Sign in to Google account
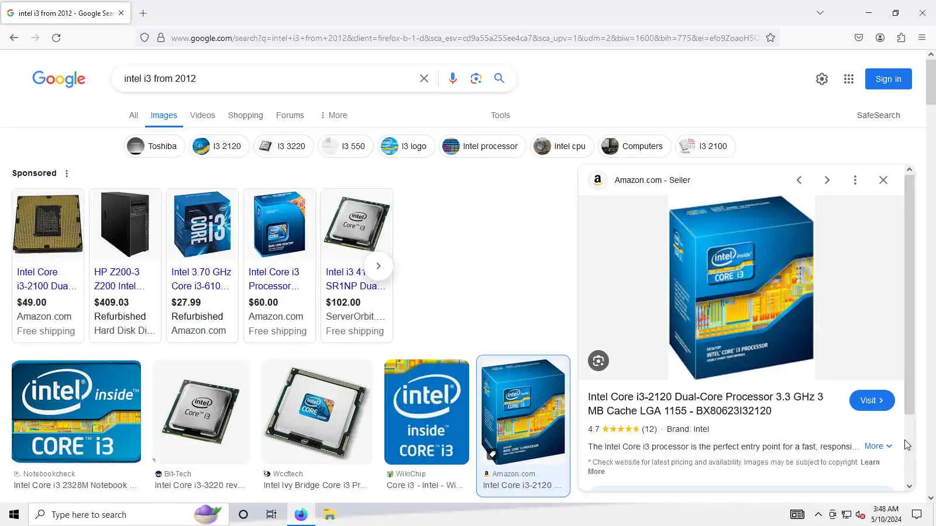Viewport: 936px width, 526px height. coord(888,79)
